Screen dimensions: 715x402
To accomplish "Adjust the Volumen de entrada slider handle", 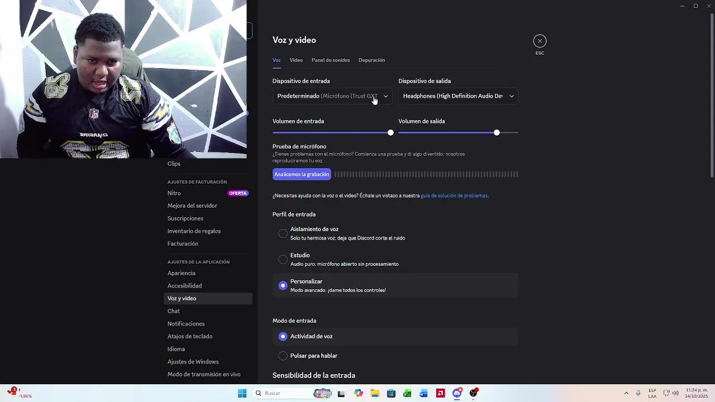I will coord(390,132).
